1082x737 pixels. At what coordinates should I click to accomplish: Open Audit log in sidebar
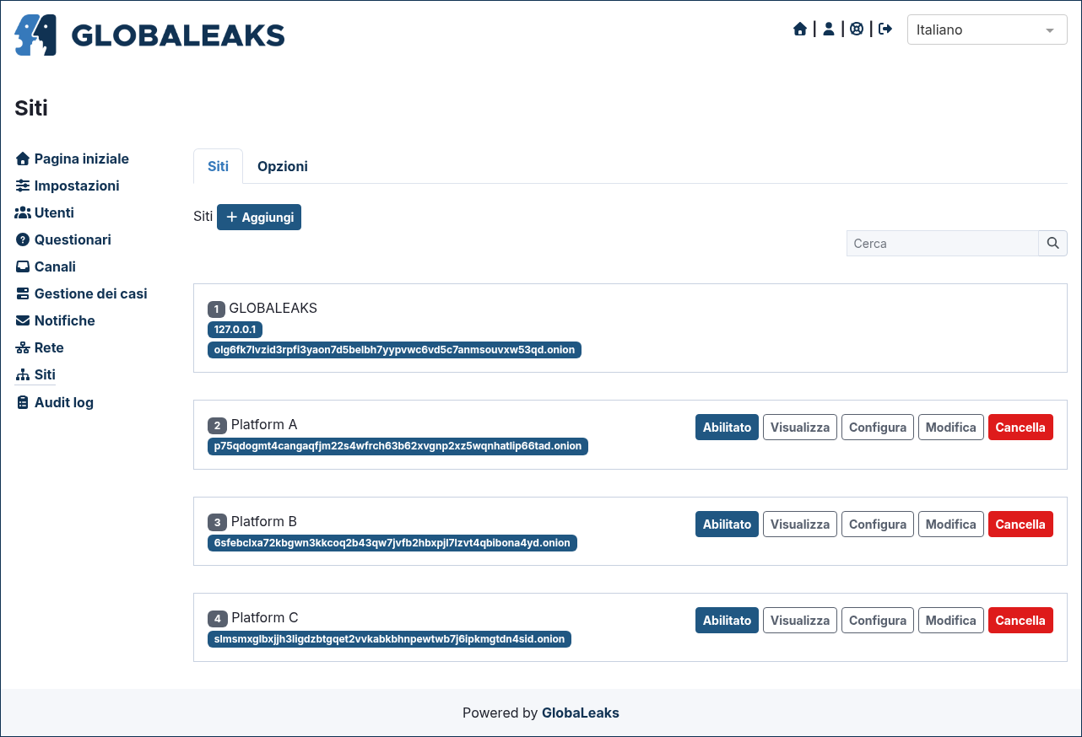tap(55, 402)
